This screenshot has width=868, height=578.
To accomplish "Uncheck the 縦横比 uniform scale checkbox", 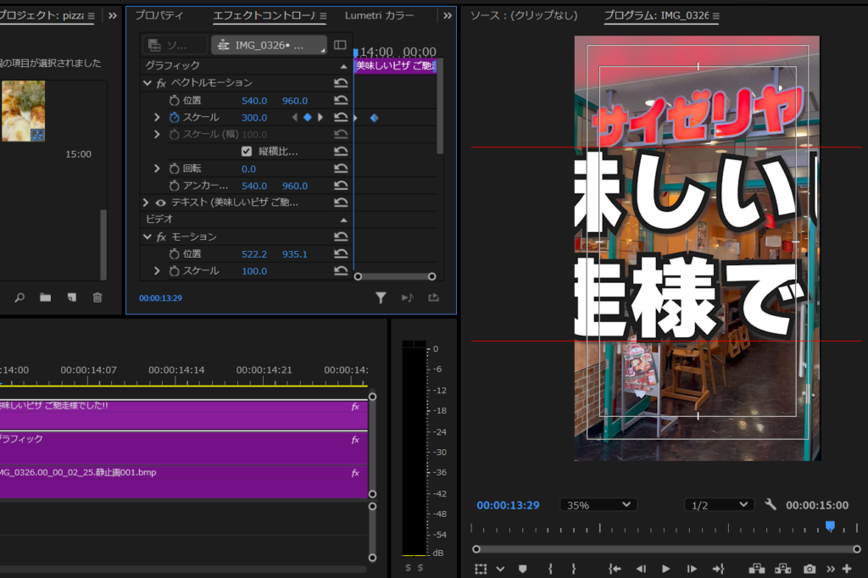I will pyautogui.click(x=247, y=152).
